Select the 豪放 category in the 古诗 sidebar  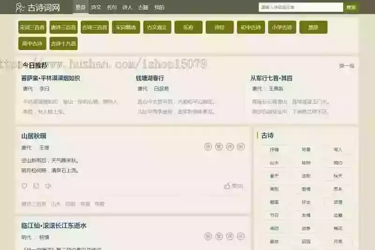[274, 242]
